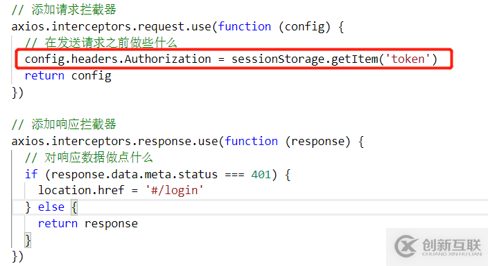Click the 'return response' statement
The width and height of the screenshot is (488, 266).
pos(88,223)
